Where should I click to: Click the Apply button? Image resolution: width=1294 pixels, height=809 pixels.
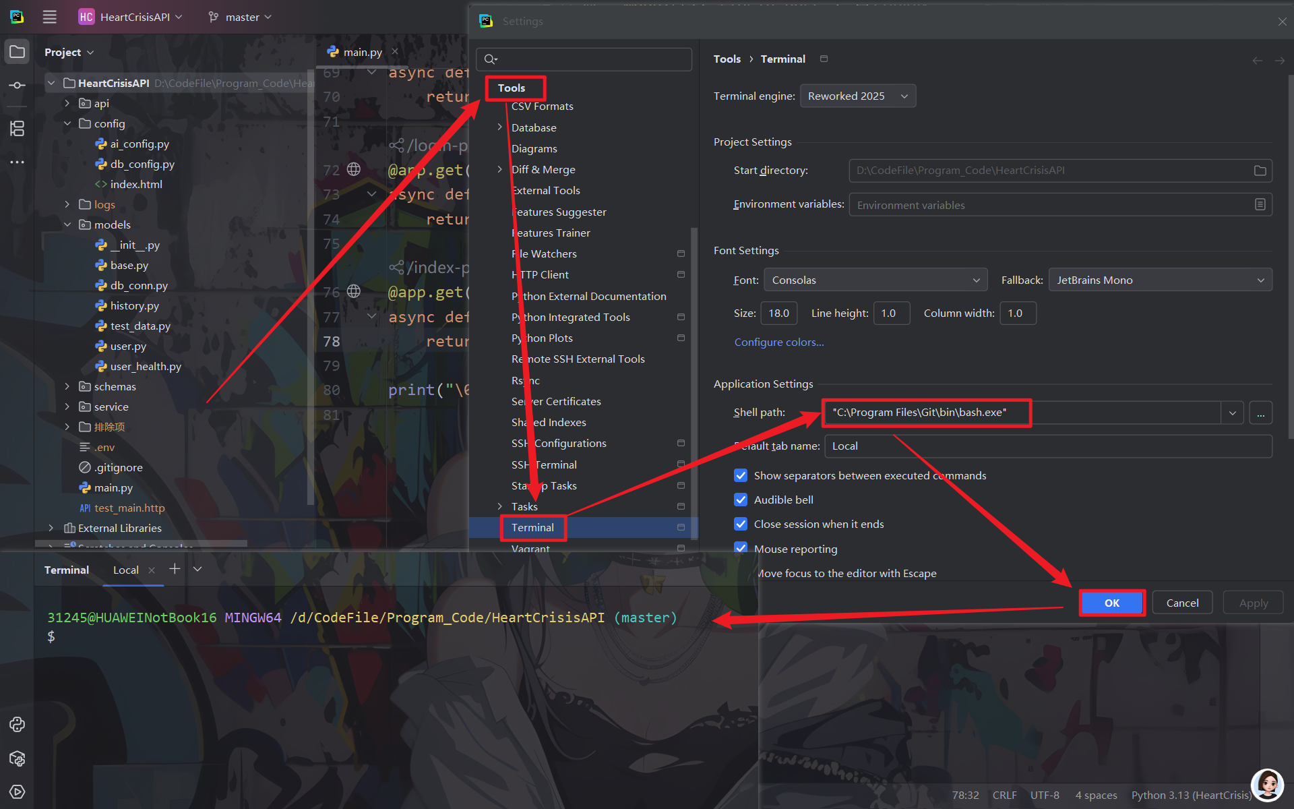(x=1253, y=603)
